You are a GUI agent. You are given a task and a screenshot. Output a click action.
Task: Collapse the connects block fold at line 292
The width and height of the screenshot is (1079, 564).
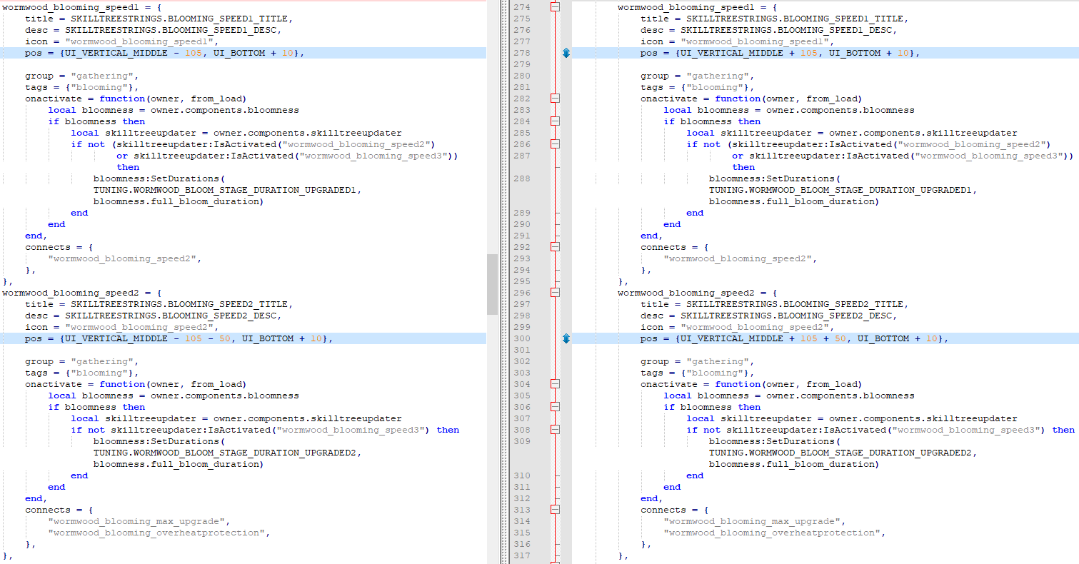coord(555,247)
